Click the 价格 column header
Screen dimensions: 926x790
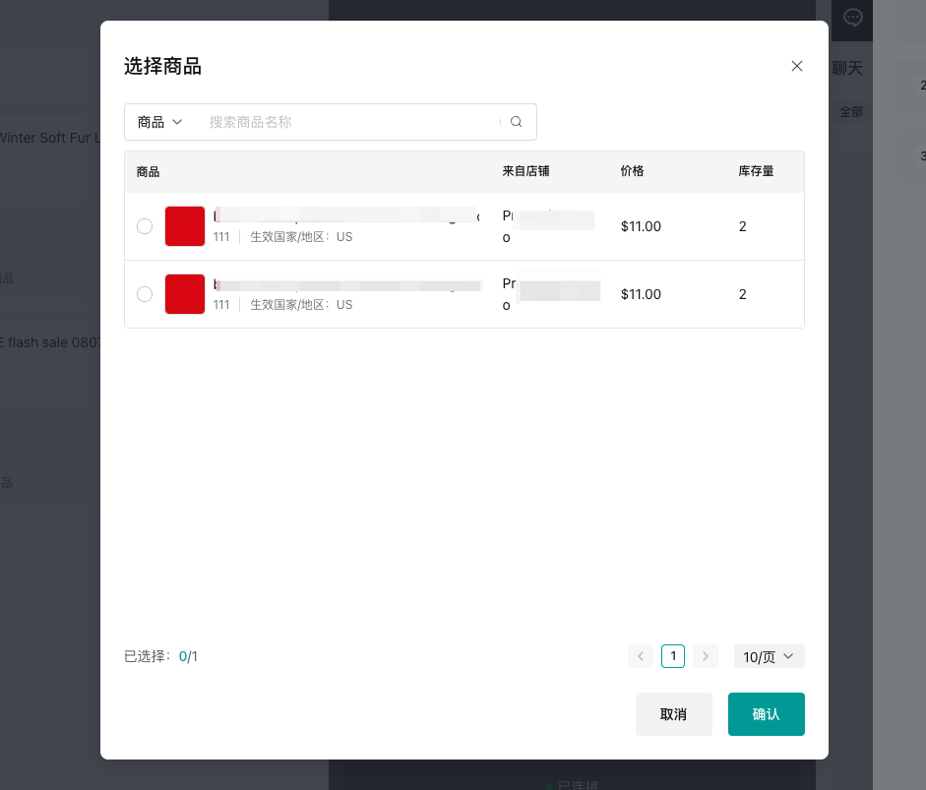pos(632,171)
